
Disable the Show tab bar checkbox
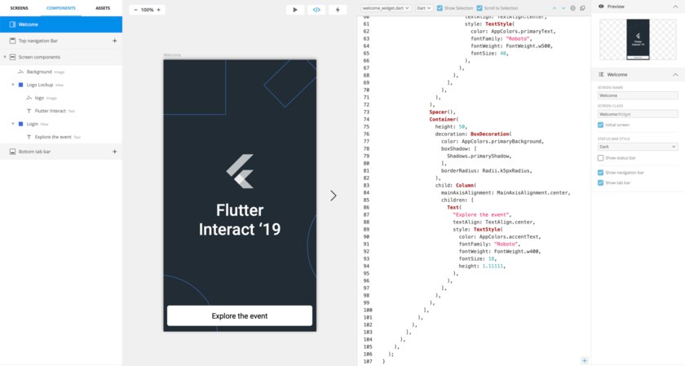(601, 183)
